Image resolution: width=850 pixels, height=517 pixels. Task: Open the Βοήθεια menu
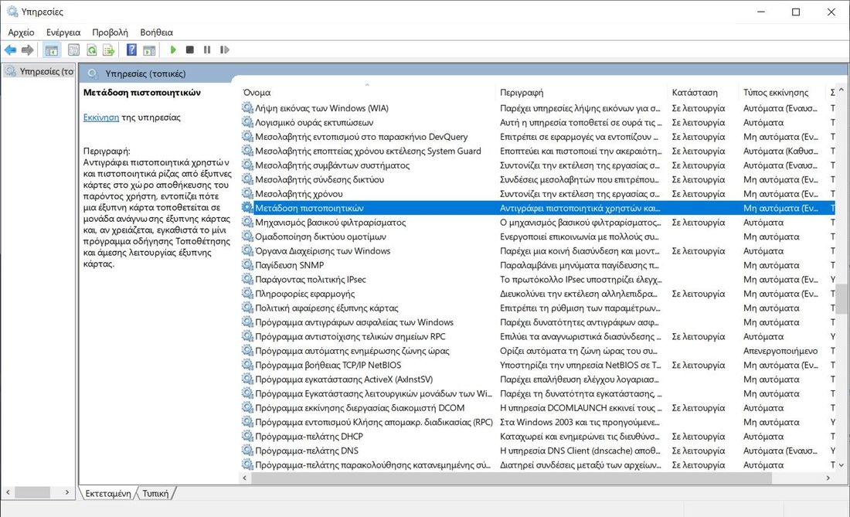pos(157,32)
